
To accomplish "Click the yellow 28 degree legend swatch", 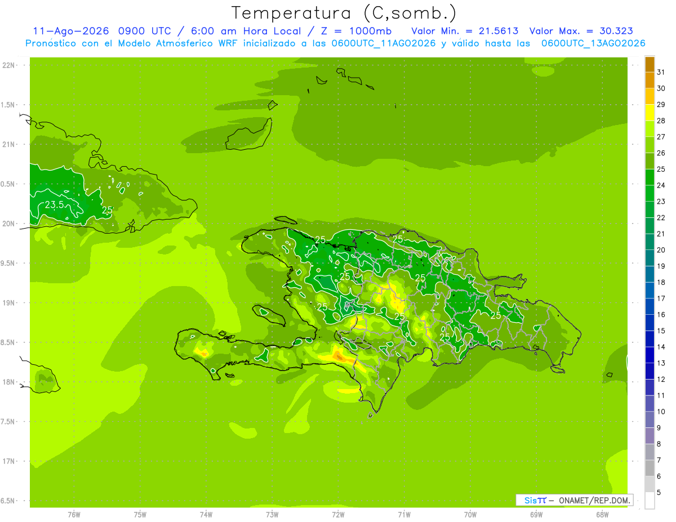I will [x=650, y=113].
